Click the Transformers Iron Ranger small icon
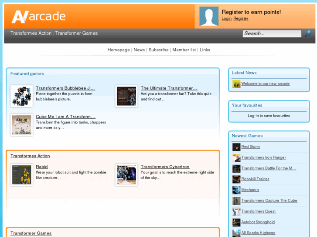Viewport: 317px width, 237px height. (236, 158)
